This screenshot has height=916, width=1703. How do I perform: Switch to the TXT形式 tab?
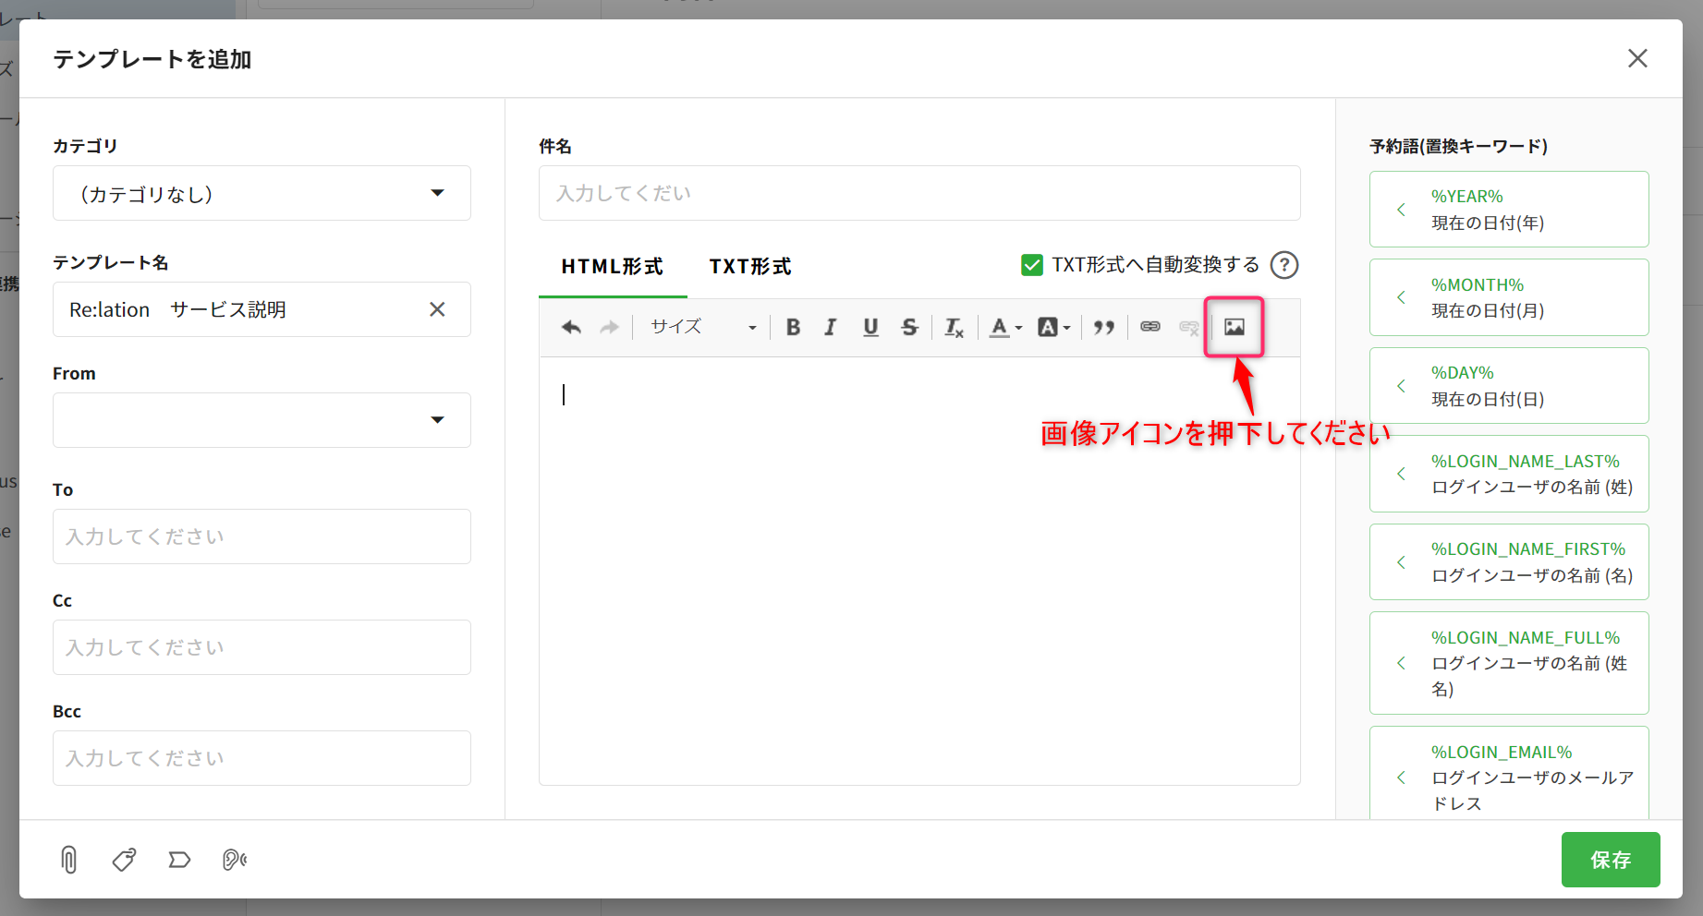tap(749, 267)
